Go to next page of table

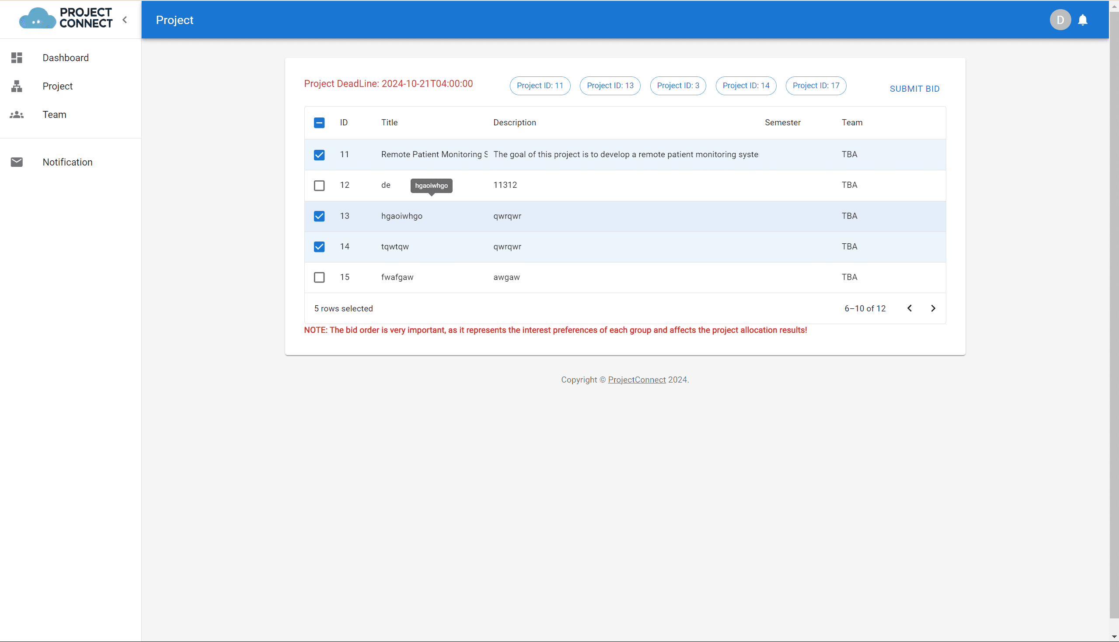[933, 309]
